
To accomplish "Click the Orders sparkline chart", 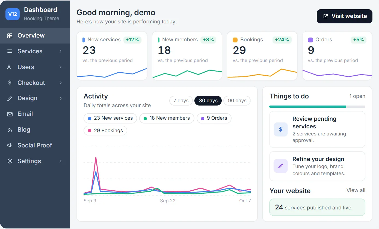I will 337,73.
